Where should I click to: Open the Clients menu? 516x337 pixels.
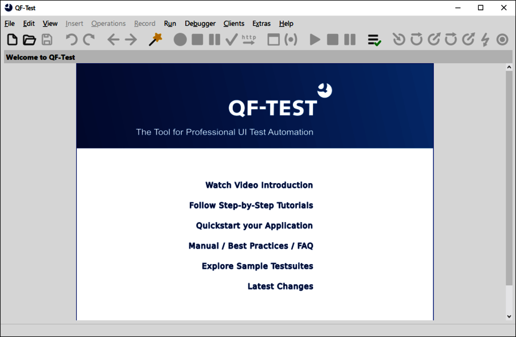click(x=234, y=24)
